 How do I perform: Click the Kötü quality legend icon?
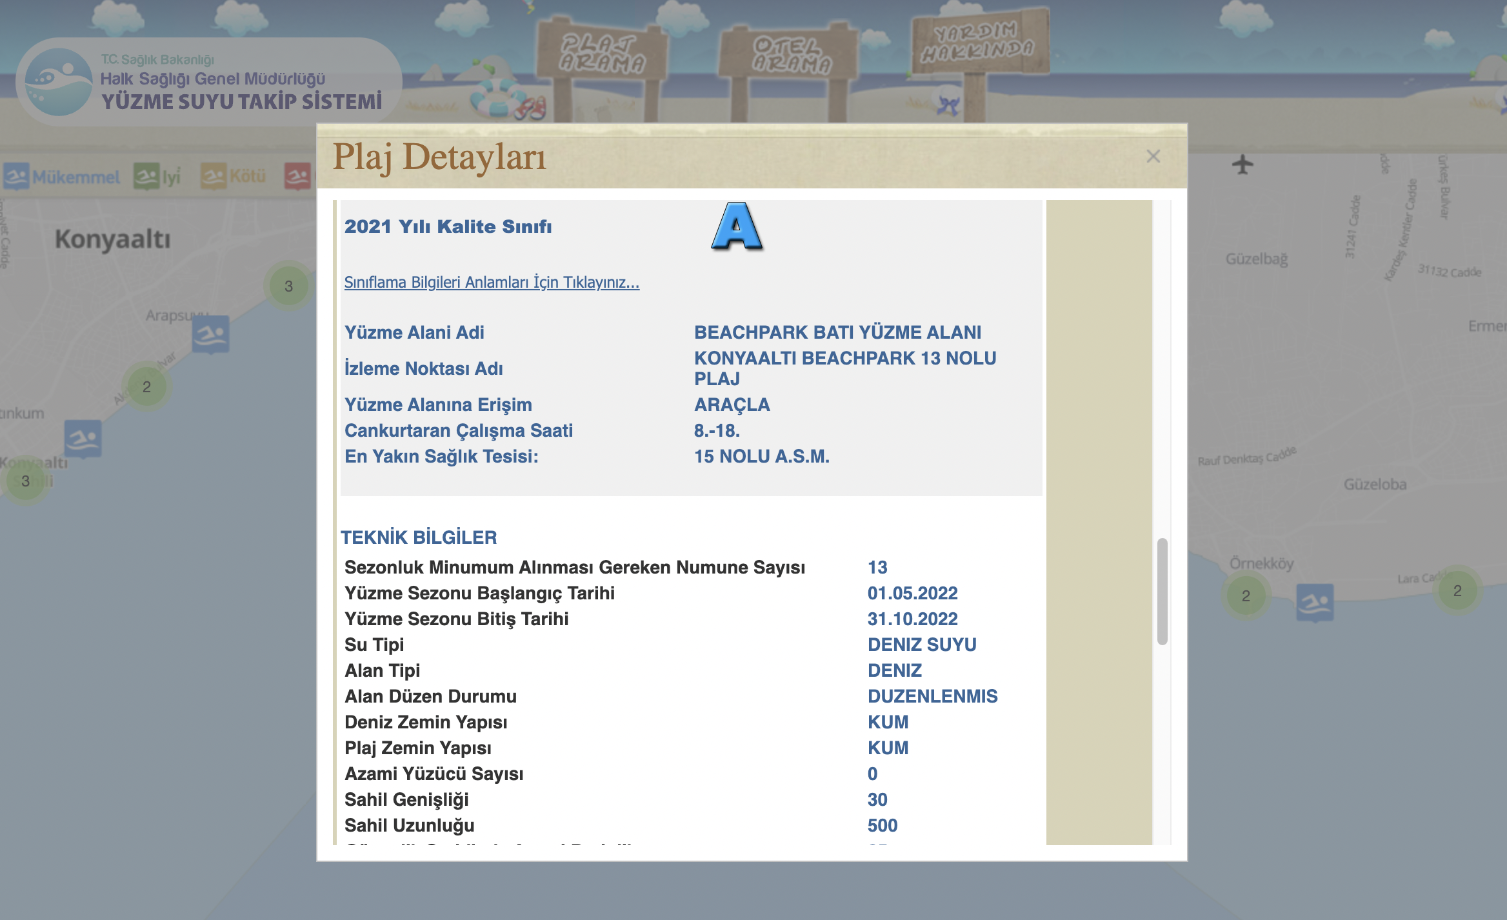coord(213,176)
